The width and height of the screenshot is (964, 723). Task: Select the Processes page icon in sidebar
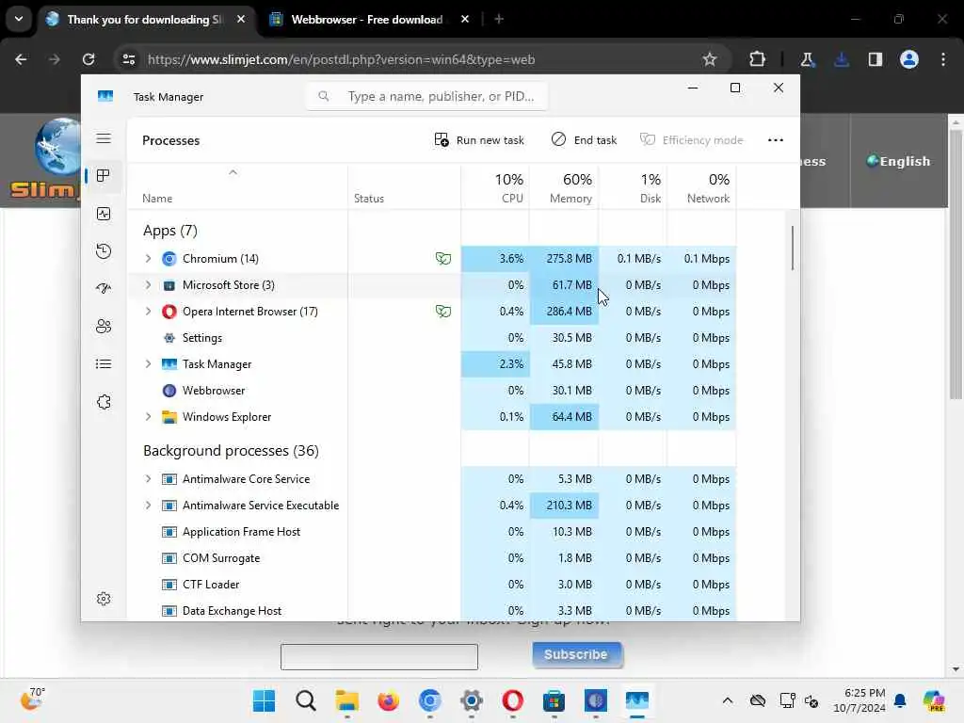pyautogui.click(x=104, y=176)
